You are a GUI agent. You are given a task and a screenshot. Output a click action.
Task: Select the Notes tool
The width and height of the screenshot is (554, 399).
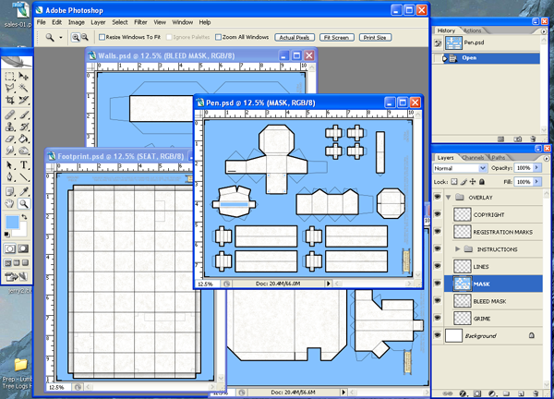(x=10, y=191)
